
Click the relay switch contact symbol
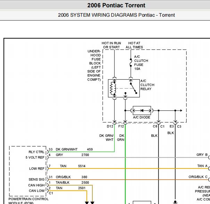pos(134,88)
